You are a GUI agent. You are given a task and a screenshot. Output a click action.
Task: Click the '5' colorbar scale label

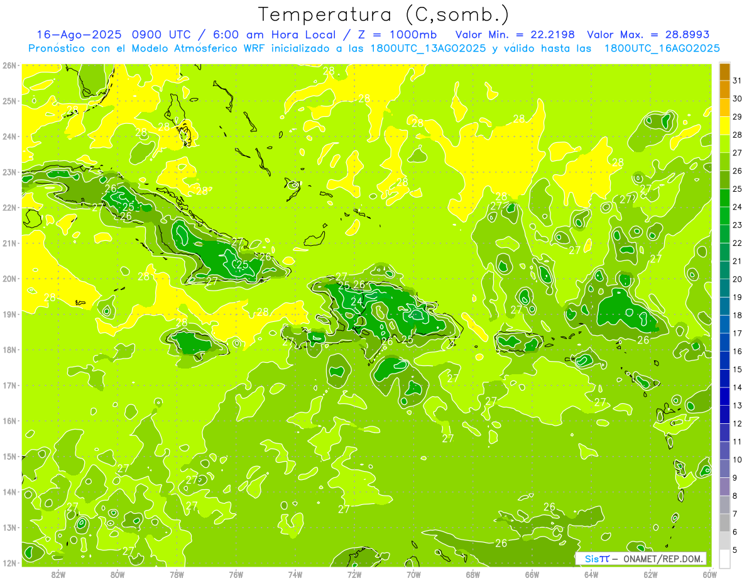tap(735, 550)
